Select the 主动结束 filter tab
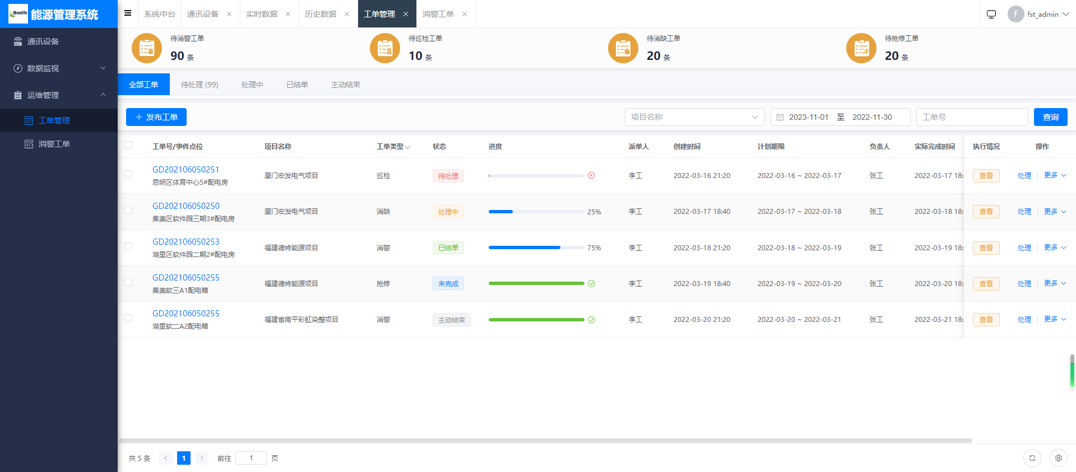 [x=345, y=85]
